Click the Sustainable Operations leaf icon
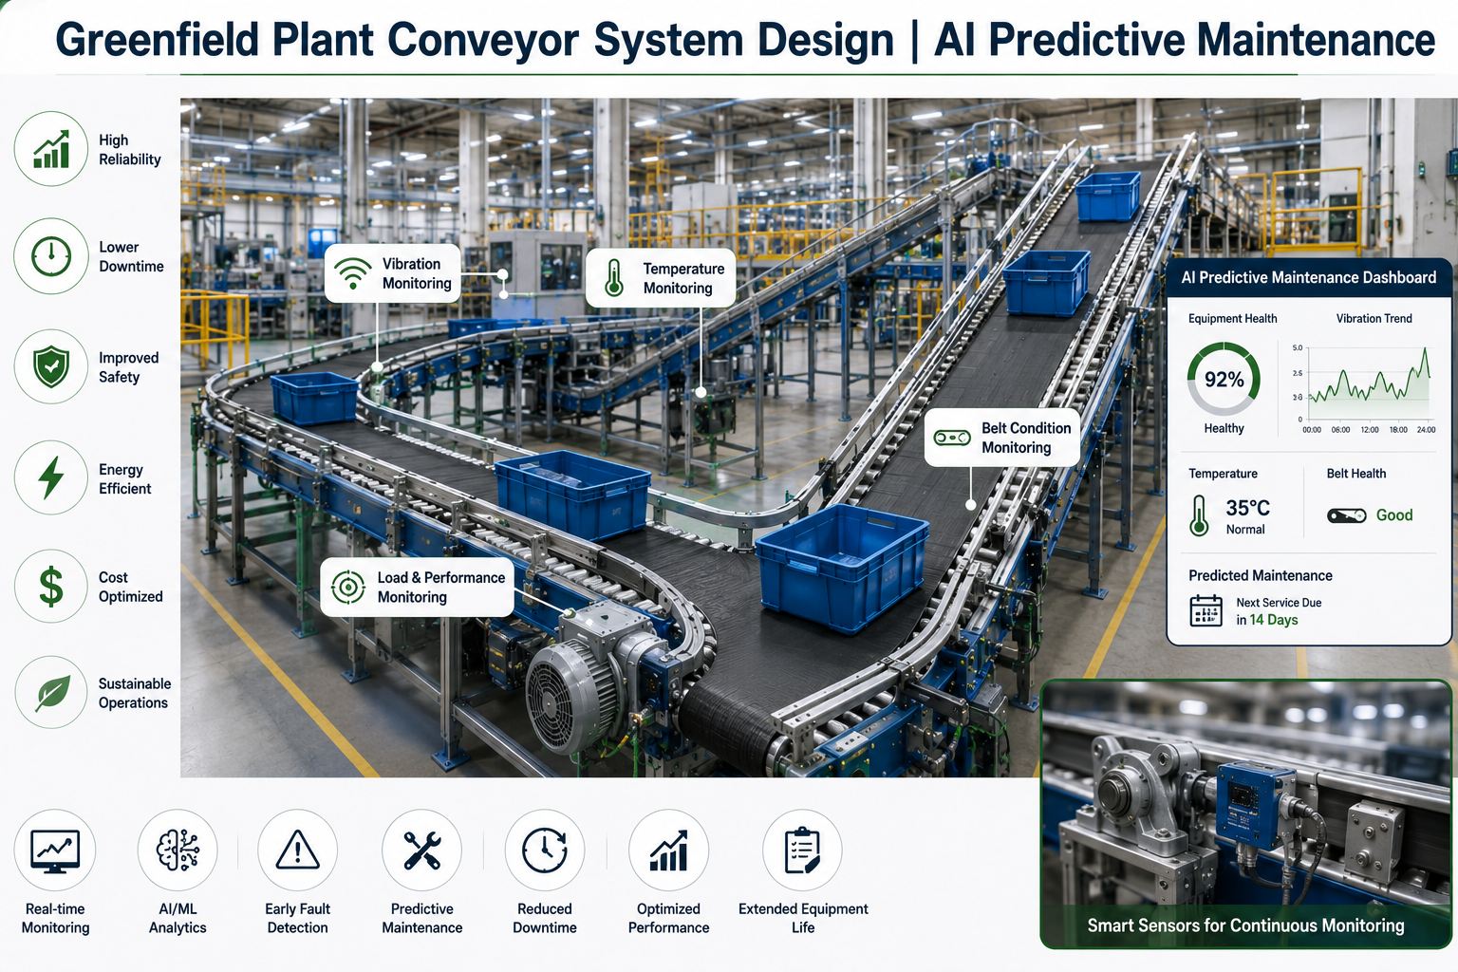The image size is (1458, 972). click(51, 693)
